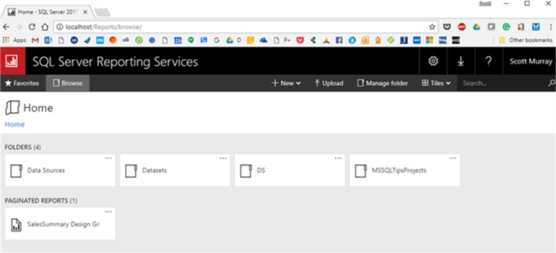
Task: Open the Datasets folder tile
Action: pyautogui.click(x=175, y=170)
